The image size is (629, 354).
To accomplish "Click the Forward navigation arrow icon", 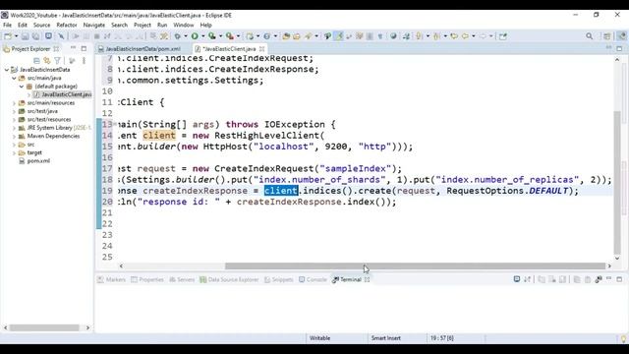I will pos(483,36).
